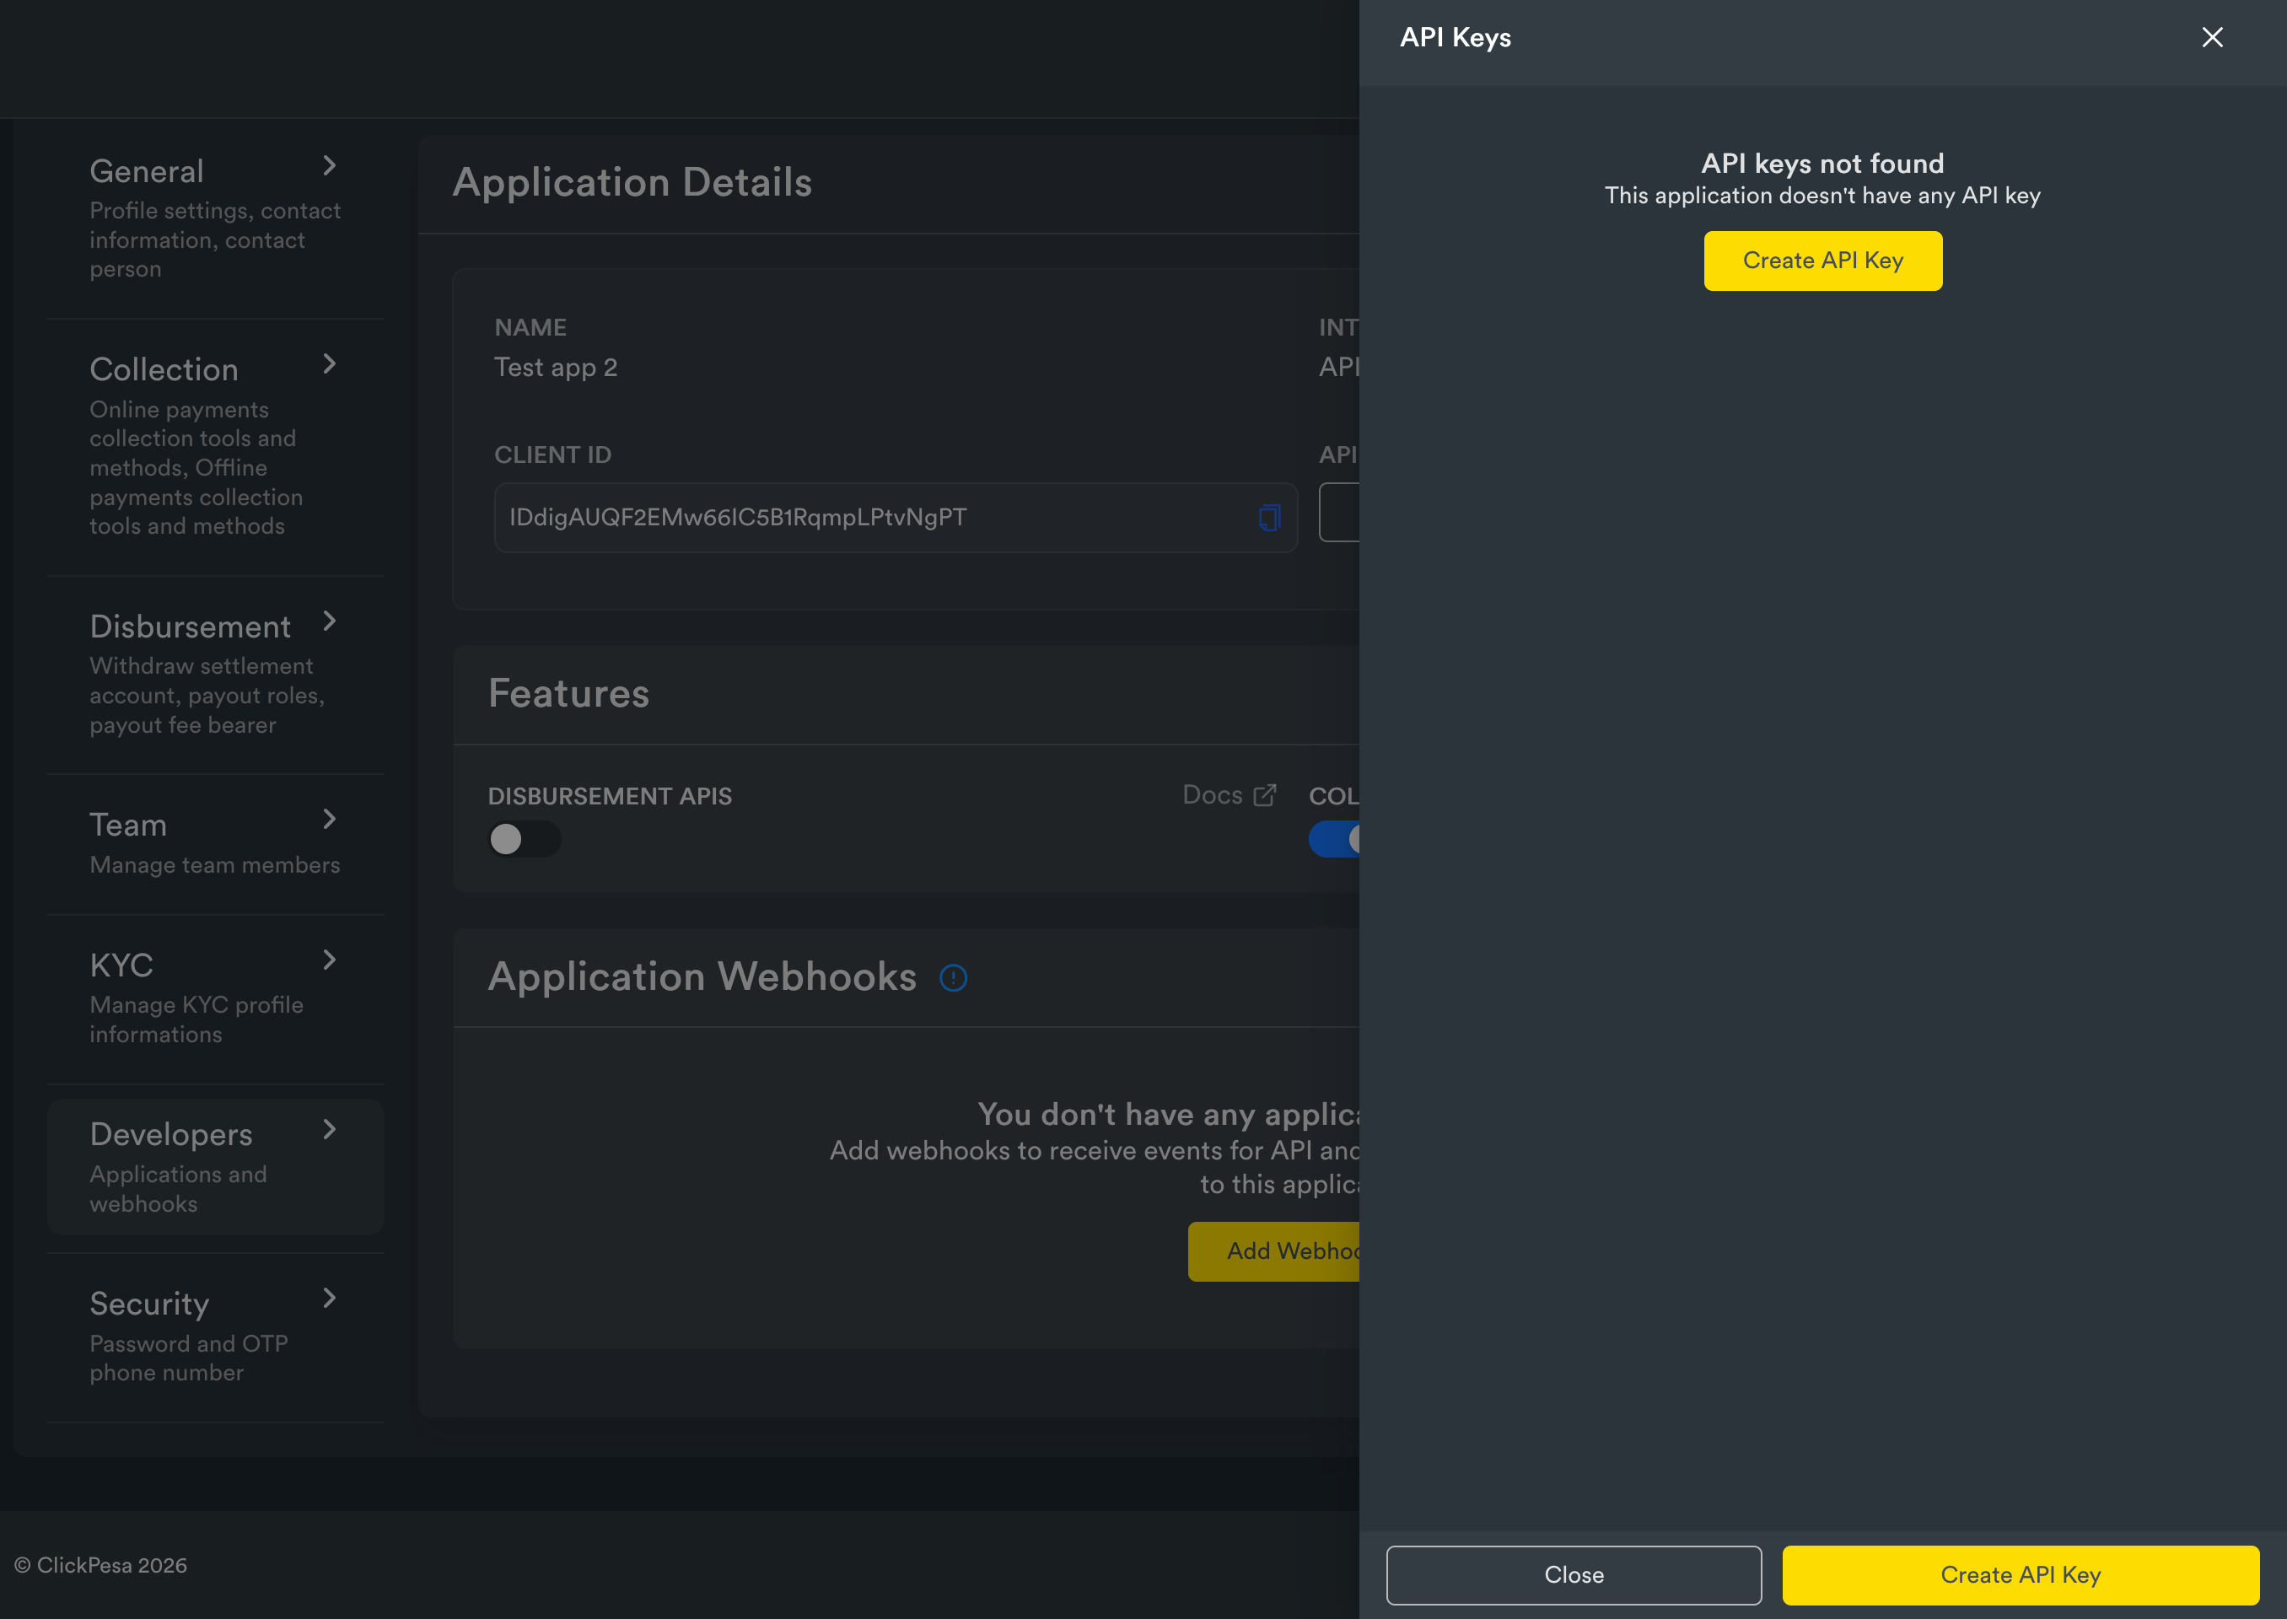Expand the General chevron arrow
Image resolution: width=2287 pixels, height=1619 pixels.
click(329, 165)
